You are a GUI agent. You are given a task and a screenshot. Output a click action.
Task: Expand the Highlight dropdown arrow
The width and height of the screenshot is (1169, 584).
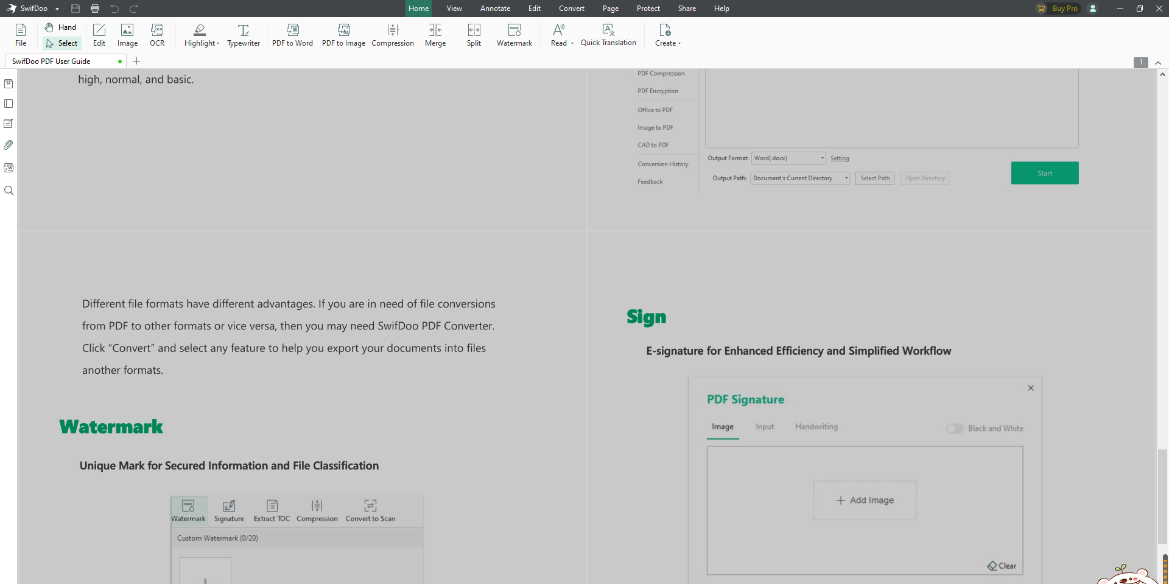[218, 44]
